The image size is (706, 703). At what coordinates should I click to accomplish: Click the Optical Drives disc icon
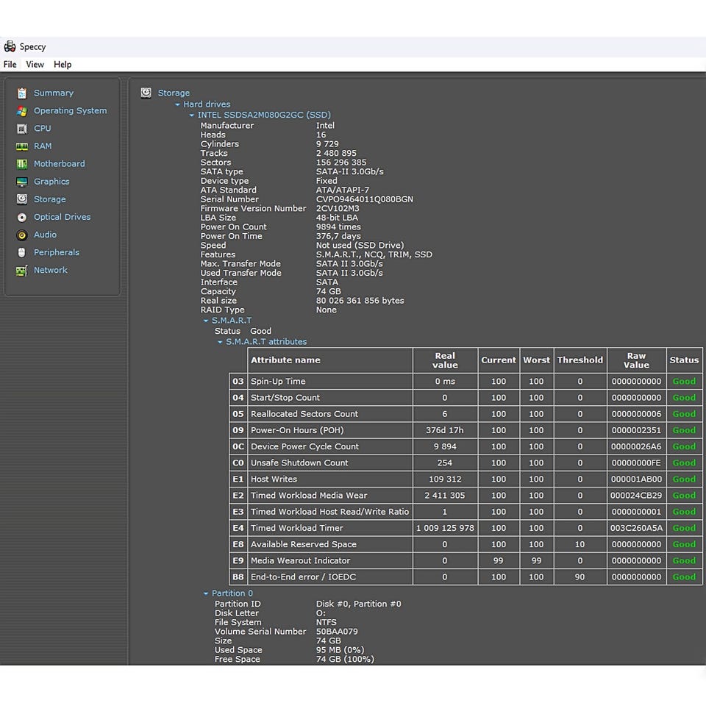[22, 217]
